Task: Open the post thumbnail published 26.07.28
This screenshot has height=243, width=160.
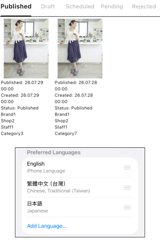Action: (80, 48)
